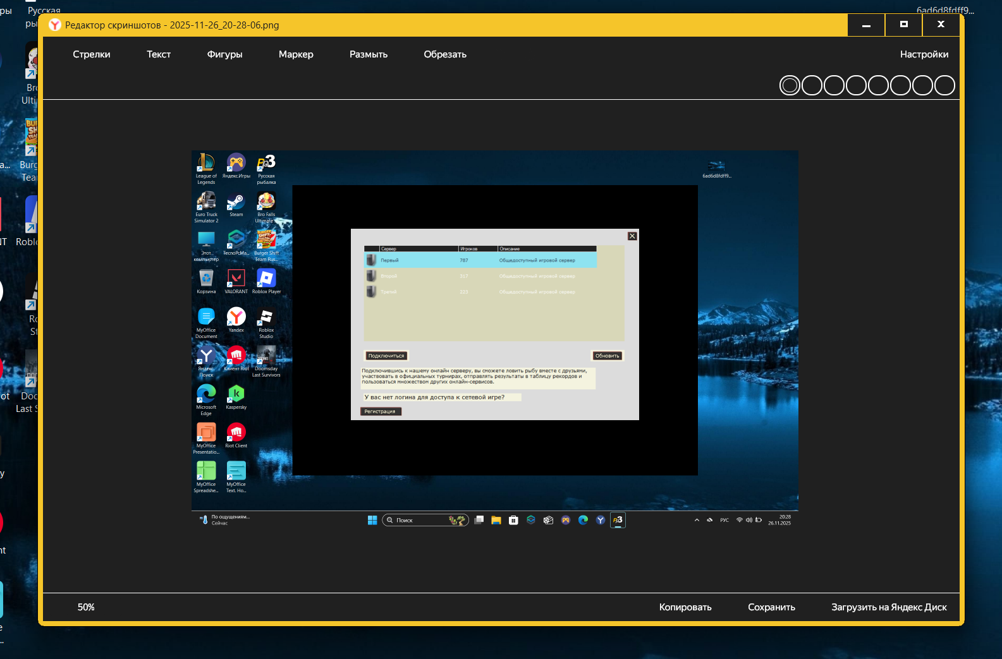Open the Фигуры shapes tool
The image size is (1002, 659).
[224, 54]
